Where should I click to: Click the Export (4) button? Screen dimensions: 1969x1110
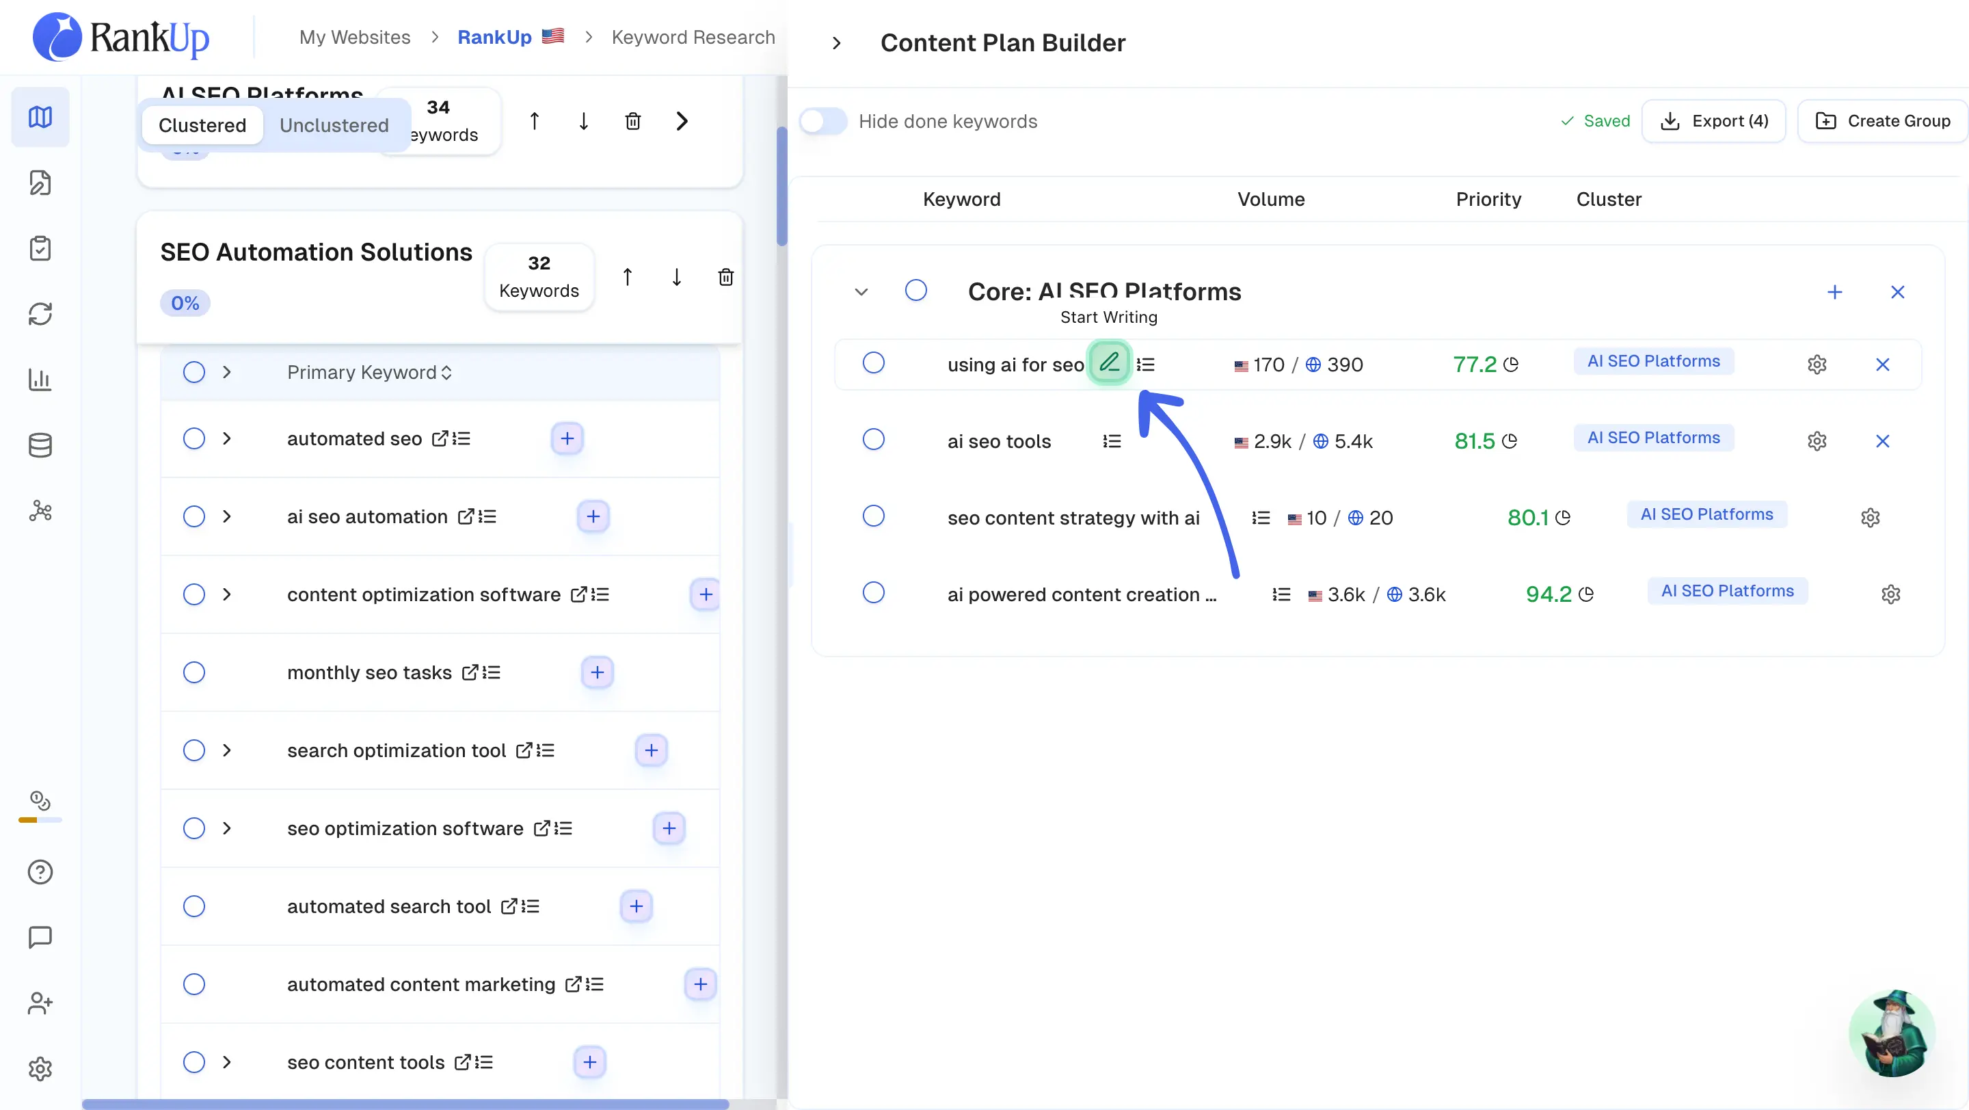1714,122
